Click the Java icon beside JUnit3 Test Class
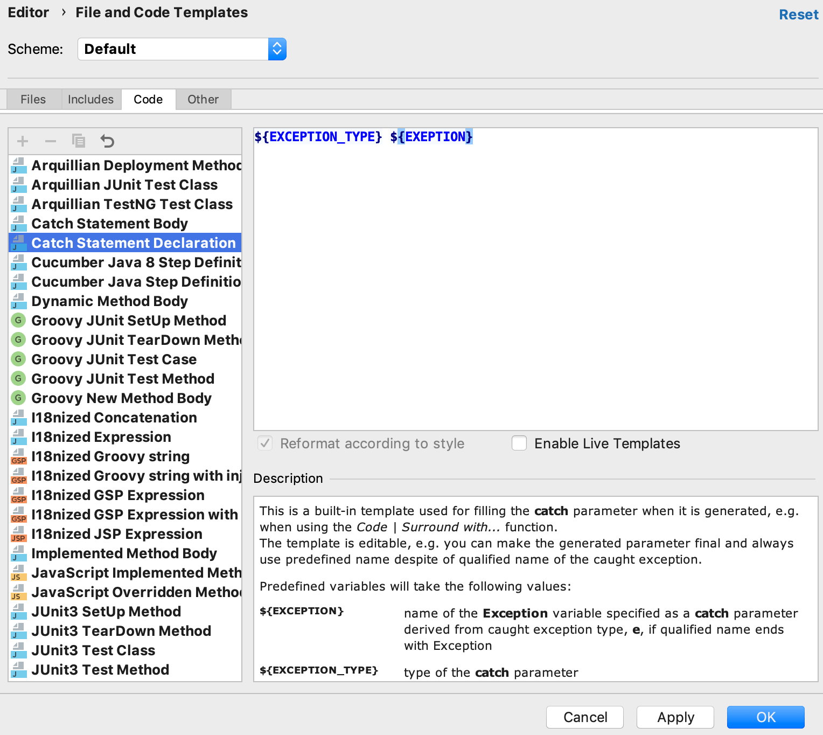 (x=18, y=650)
